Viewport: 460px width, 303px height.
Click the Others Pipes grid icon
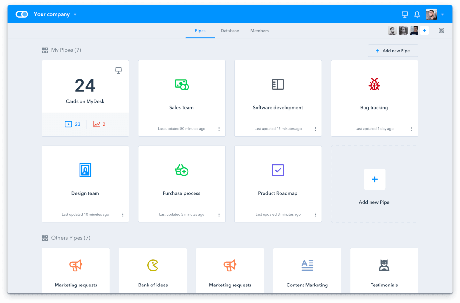pyautogui.click(x=45, y=238)
